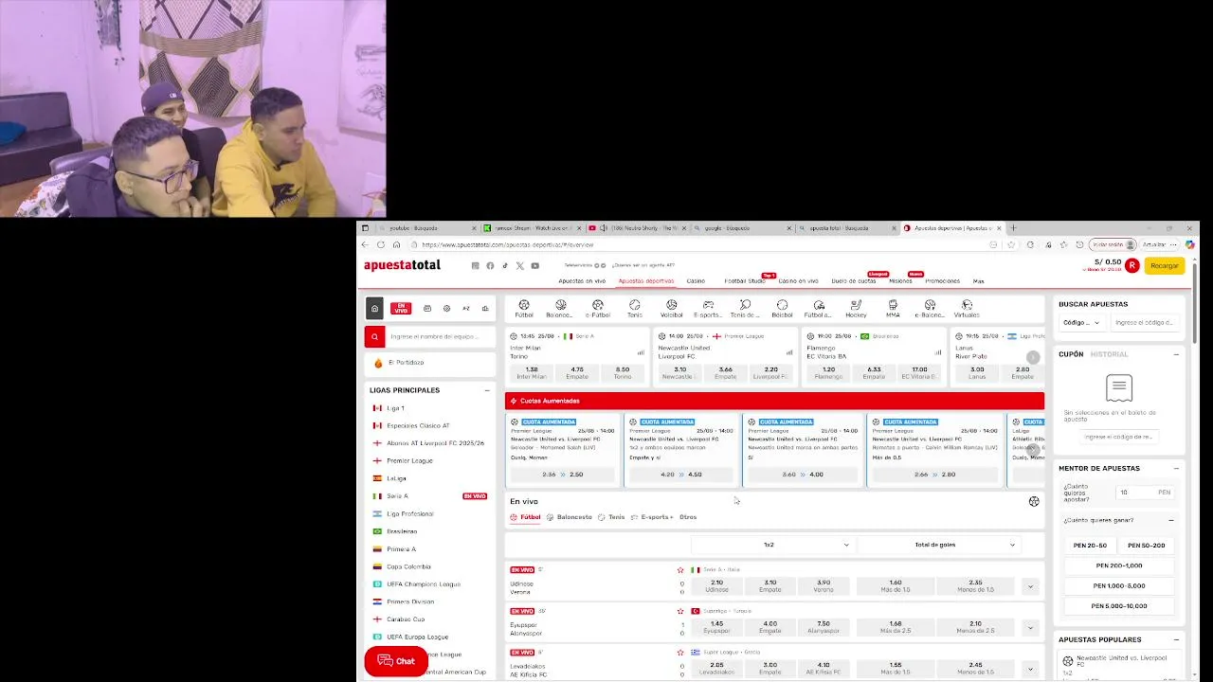1213x682 pixels.
Task: Choose the PEN 50-200 winnings option
Action: pyautogui.click(x=1147, y=546)
